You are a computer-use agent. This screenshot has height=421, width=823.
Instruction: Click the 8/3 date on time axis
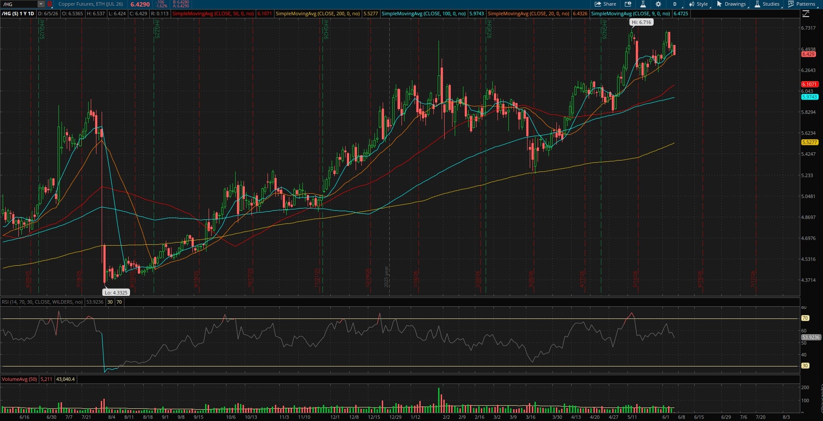tap(786, 417)
